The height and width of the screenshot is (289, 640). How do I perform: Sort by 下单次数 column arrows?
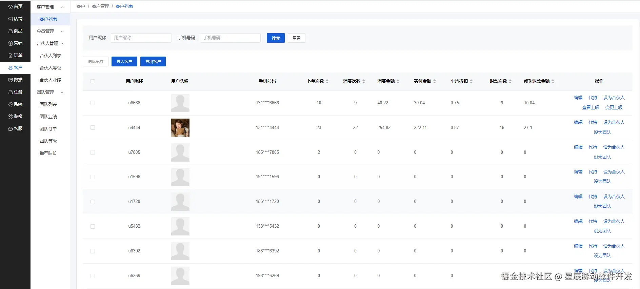point(327,81)
